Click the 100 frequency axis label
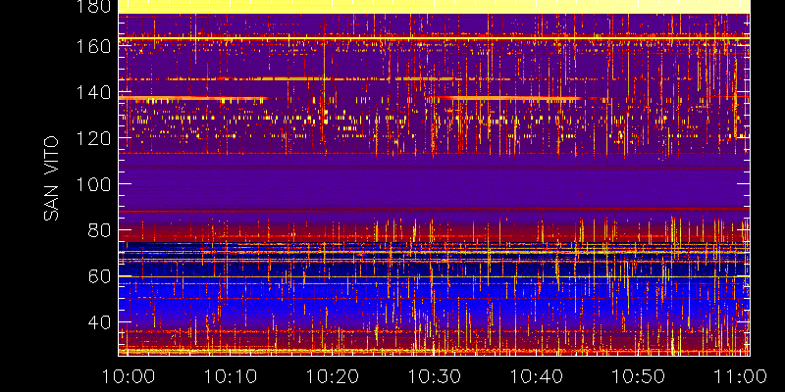The height and width of the screenshot is (392, 785). coord(93,184)
